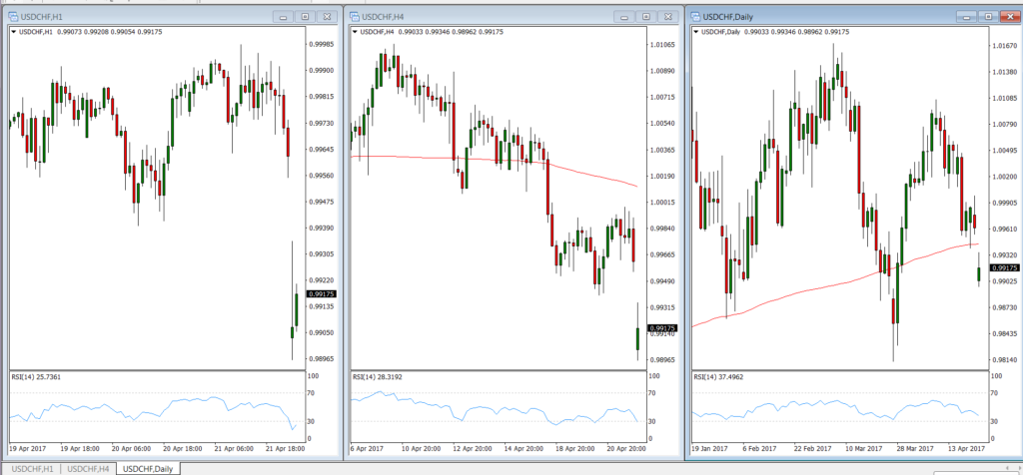This screenshot has height=475, width=1023.
Task: Open the triangle dropdown beside USDCHF,H4 quote
Action: click(355, 31)
